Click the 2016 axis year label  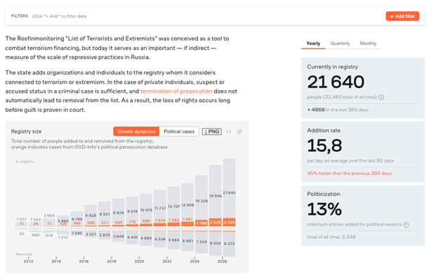coord(84,261)
